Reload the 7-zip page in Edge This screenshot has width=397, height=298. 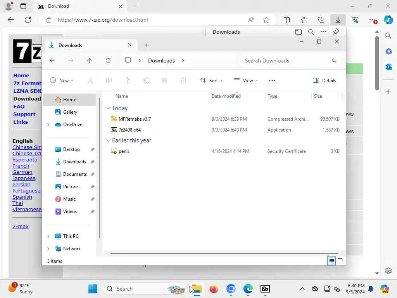tap(28, 20)
